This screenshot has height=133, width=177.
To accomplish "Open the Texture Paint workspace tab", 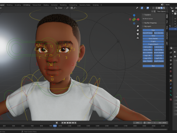I will [x=37, y=5].
